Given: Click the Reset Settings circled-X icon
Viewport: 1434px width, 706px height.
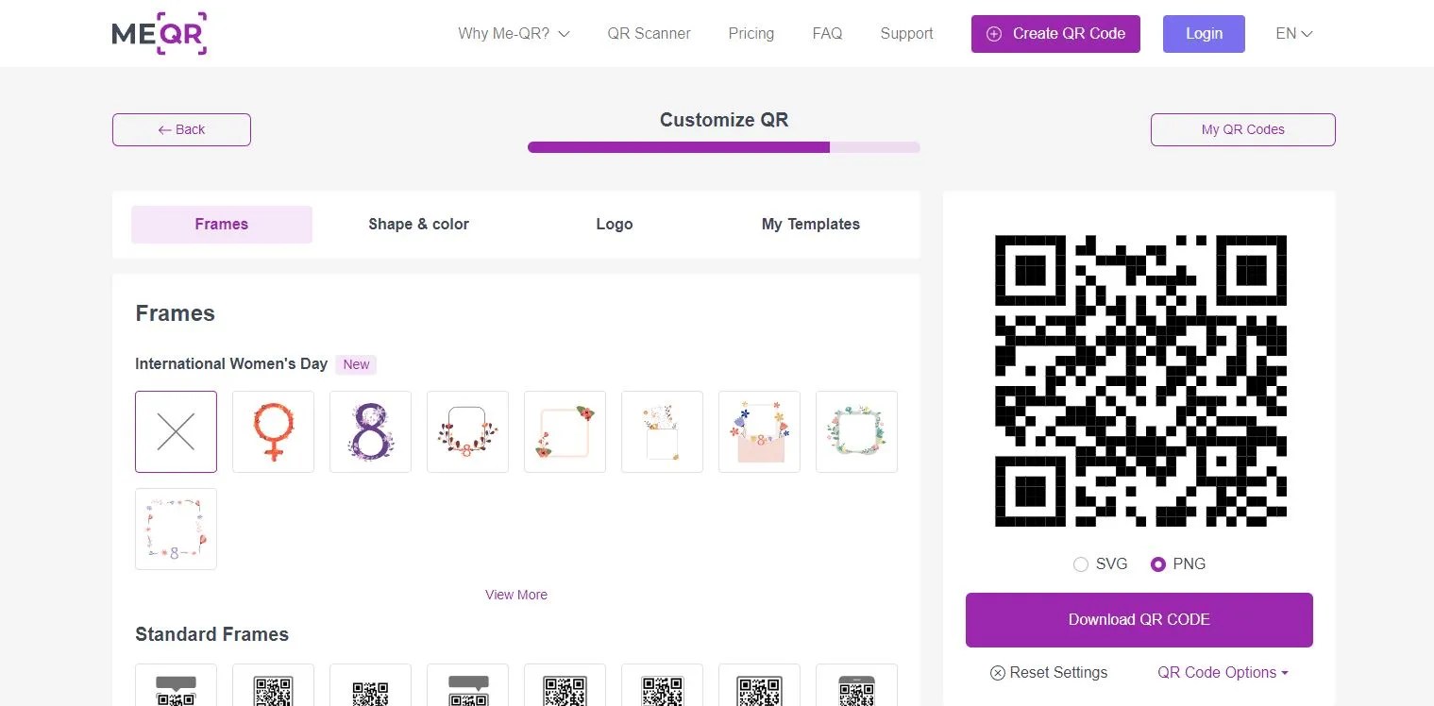Looking at the screenshot, I should 998,672.
